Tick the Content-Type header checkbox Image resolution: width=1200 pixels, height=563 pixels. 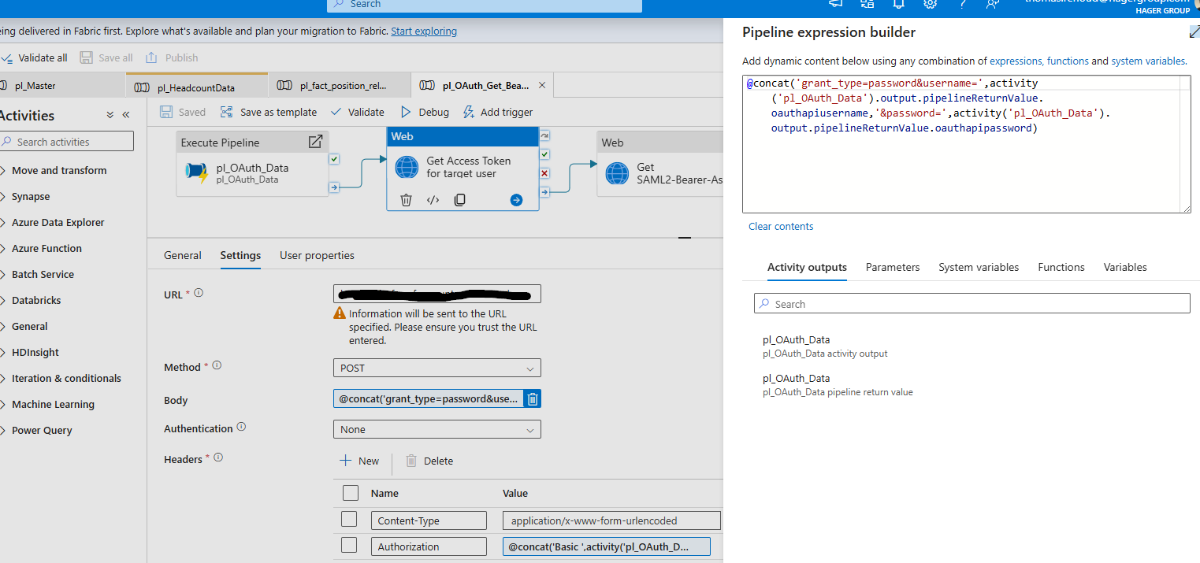(349, 520)
